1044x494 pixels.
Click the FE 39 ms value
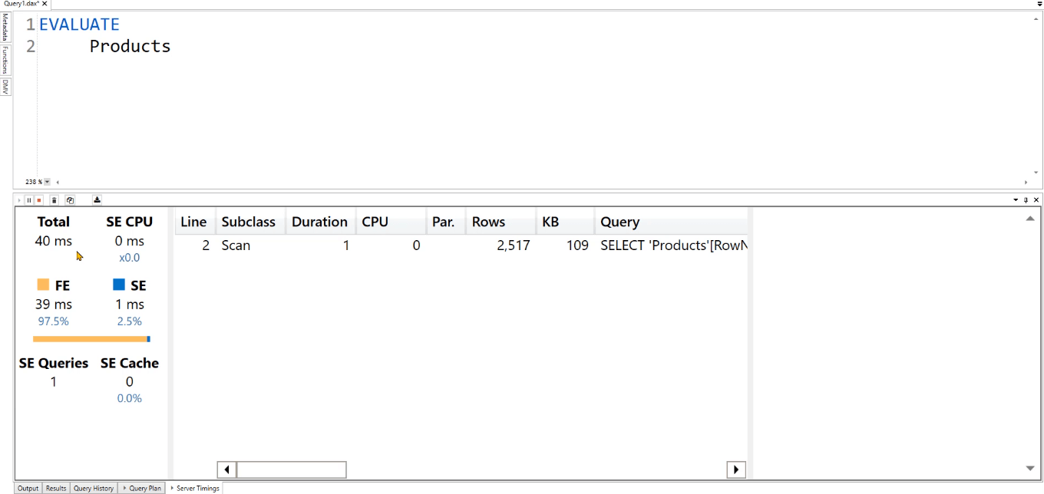[54, 305]
